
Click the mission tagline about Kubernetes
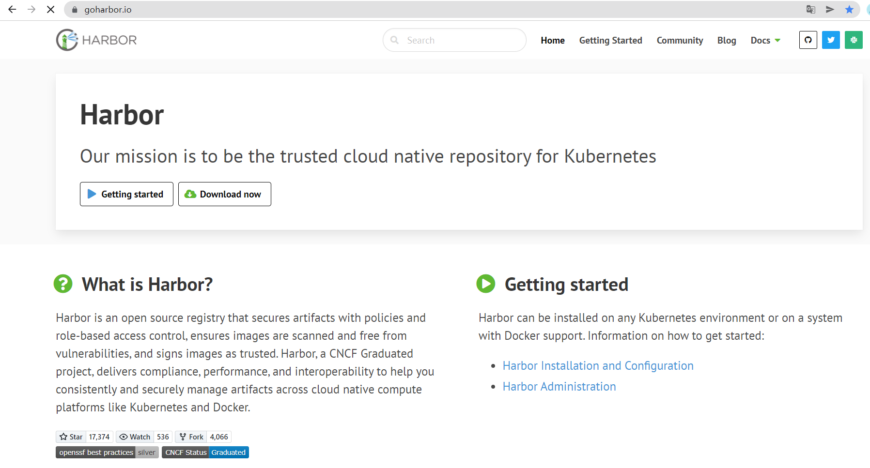(368, 157)
